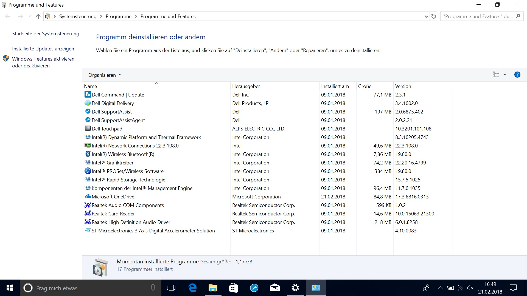This screenshot has width=527, height=296.
Task: Click the Intel PROSet/Wireless Software icon
Action: pyautogui.click(x=88, y=171)
